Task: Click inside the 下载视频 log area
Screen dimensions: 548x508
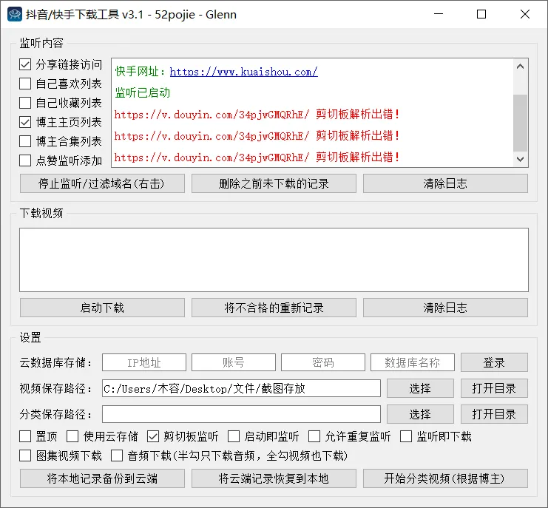Action: (x=274, y=260)
